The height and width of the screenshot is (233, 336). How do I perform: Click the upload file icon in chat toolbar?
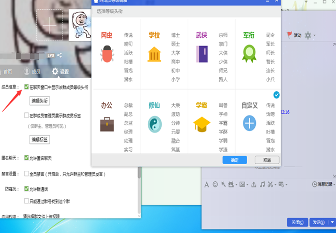coord(254,184)
